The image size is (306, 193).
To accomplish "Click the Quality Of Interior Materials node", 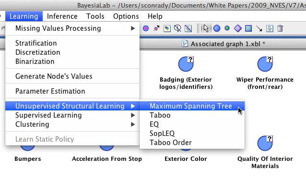I will point(264,143).
